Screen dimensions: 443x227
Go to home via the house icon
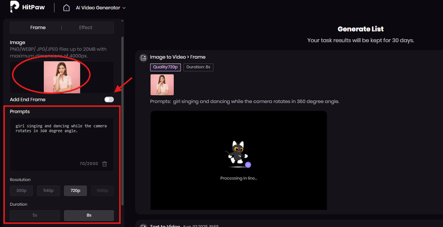[66, 8]
